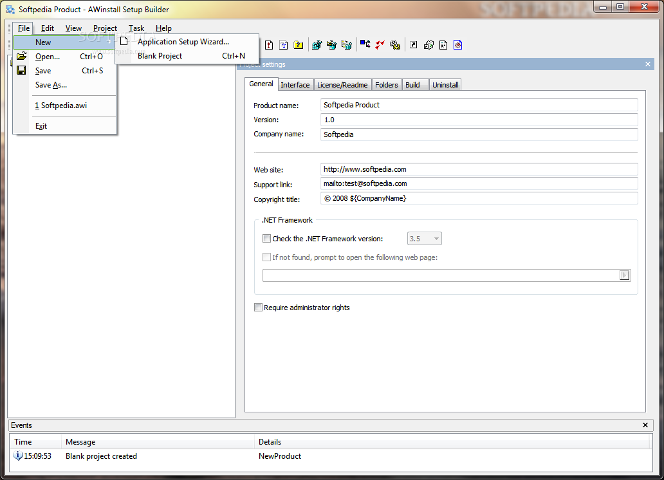Click the Copyright title field
The image size is (664, 480).
click(479, 198)
